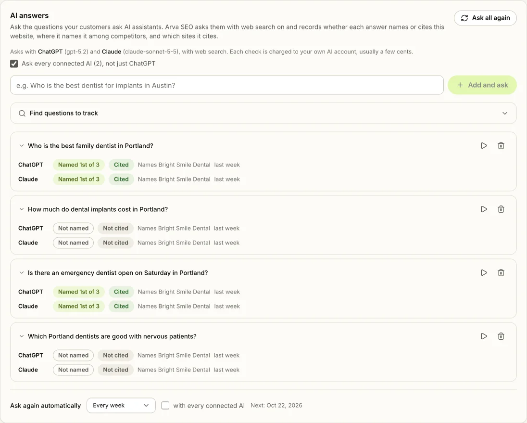Click Claude Cited badge, emergency dentist
This screenshot has width=527, height=423.
coord(121,307)
